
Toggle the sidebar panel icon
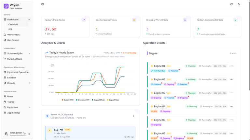[42, 4]
